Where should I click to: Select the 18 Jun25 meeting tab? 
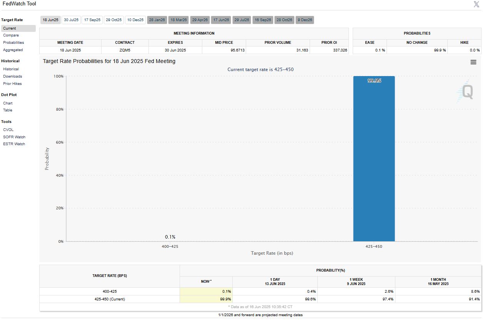pos(50,20)
